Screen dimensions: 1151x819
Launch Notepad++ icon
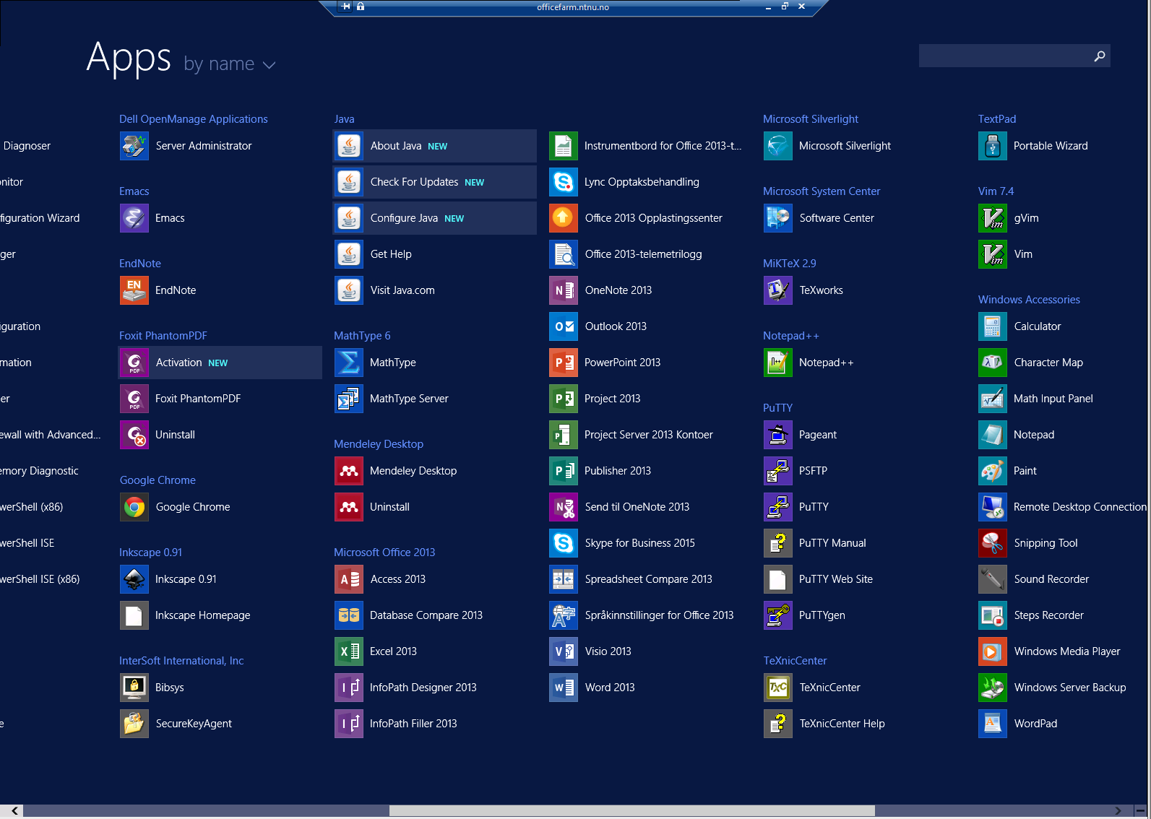coord(778,363)
